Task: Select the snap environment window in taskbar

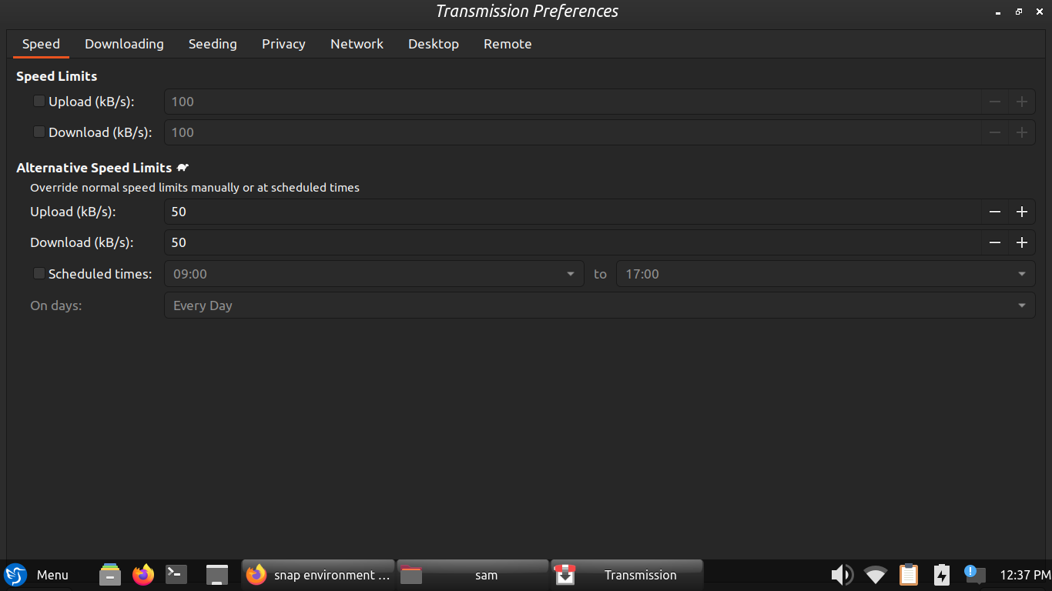Action: click(318, 575)
